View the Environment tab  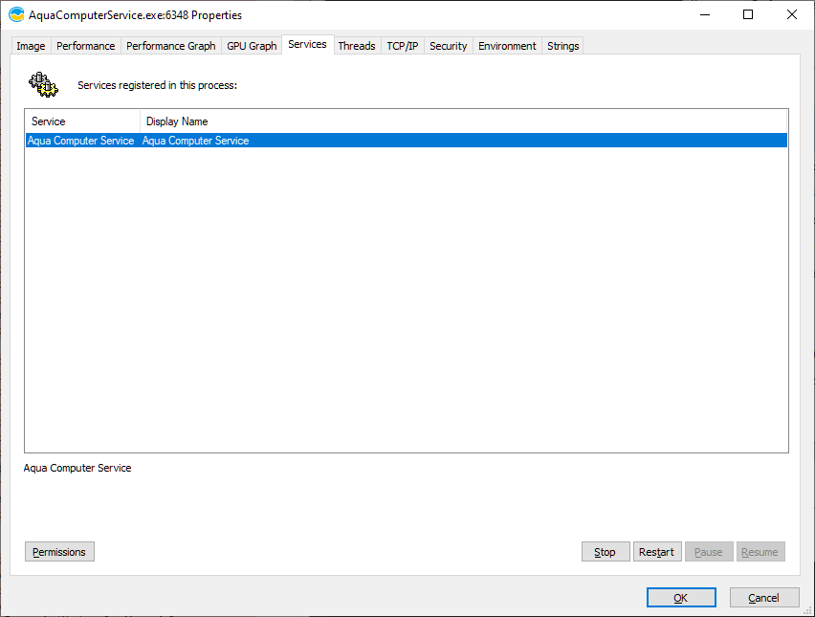(507, 46)
